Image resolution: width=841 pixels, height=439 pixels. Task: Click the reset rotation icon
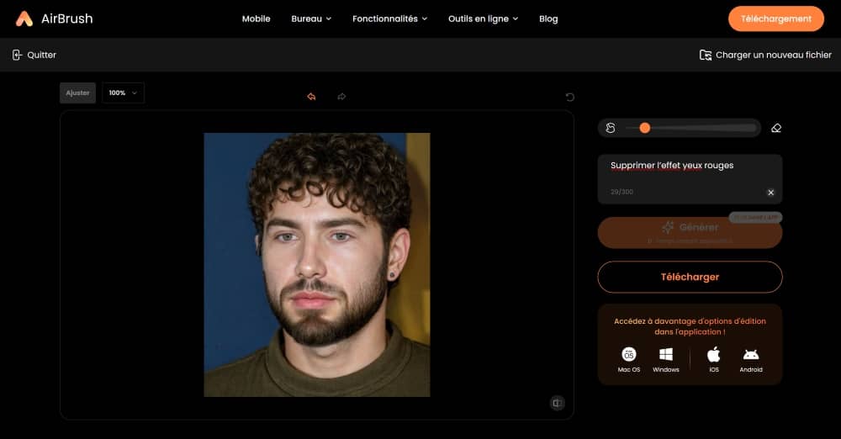tap(569, 97)
